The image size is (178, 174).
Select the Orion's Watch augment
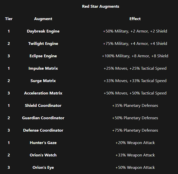pos(43,155)
